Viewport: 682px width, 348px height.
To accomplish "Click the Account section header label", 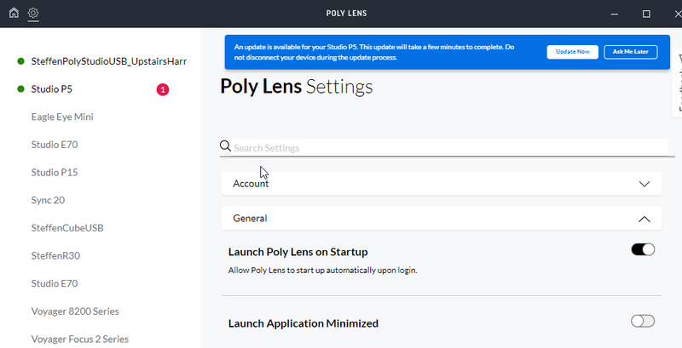I will 251,184.
